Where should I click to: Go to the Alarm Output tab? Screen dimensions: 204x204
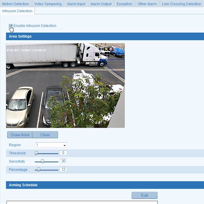coord(101,4)
